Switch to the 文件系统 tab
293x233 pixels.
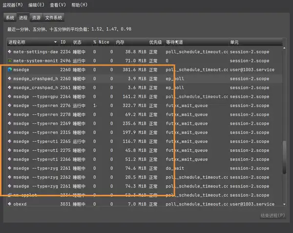(54, 18)
